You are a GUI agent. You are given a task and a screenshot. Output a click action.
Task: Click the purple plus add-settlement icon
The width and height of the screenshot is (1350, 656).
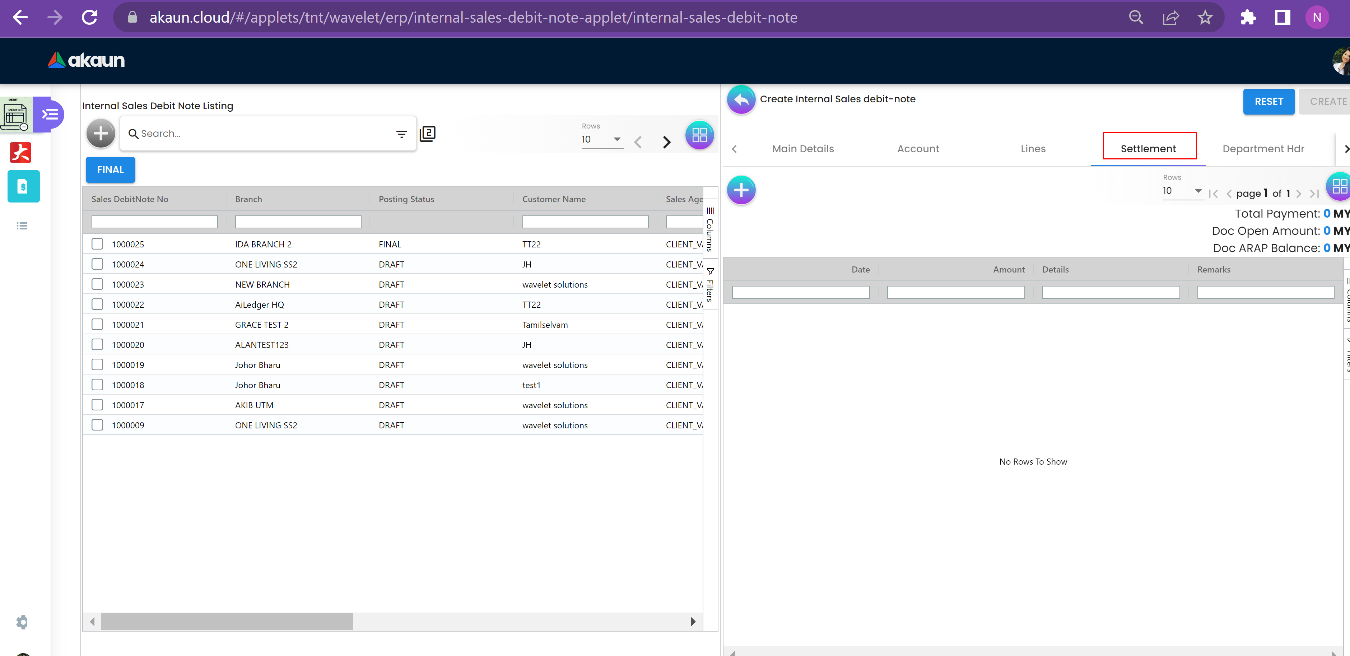point(741,190)
